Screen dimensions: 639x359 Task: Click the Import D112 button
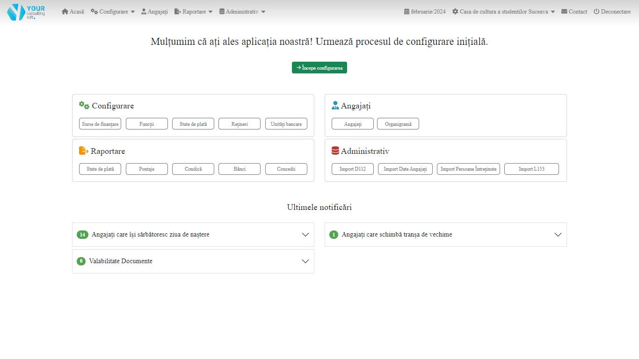(x=353, y=169)
